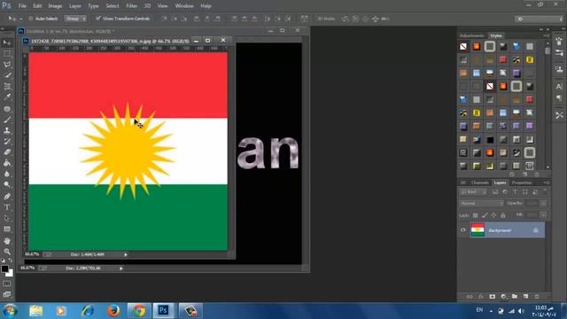Hide the Background layer eye icon
The image size is (567, 319).
[462, 230]
